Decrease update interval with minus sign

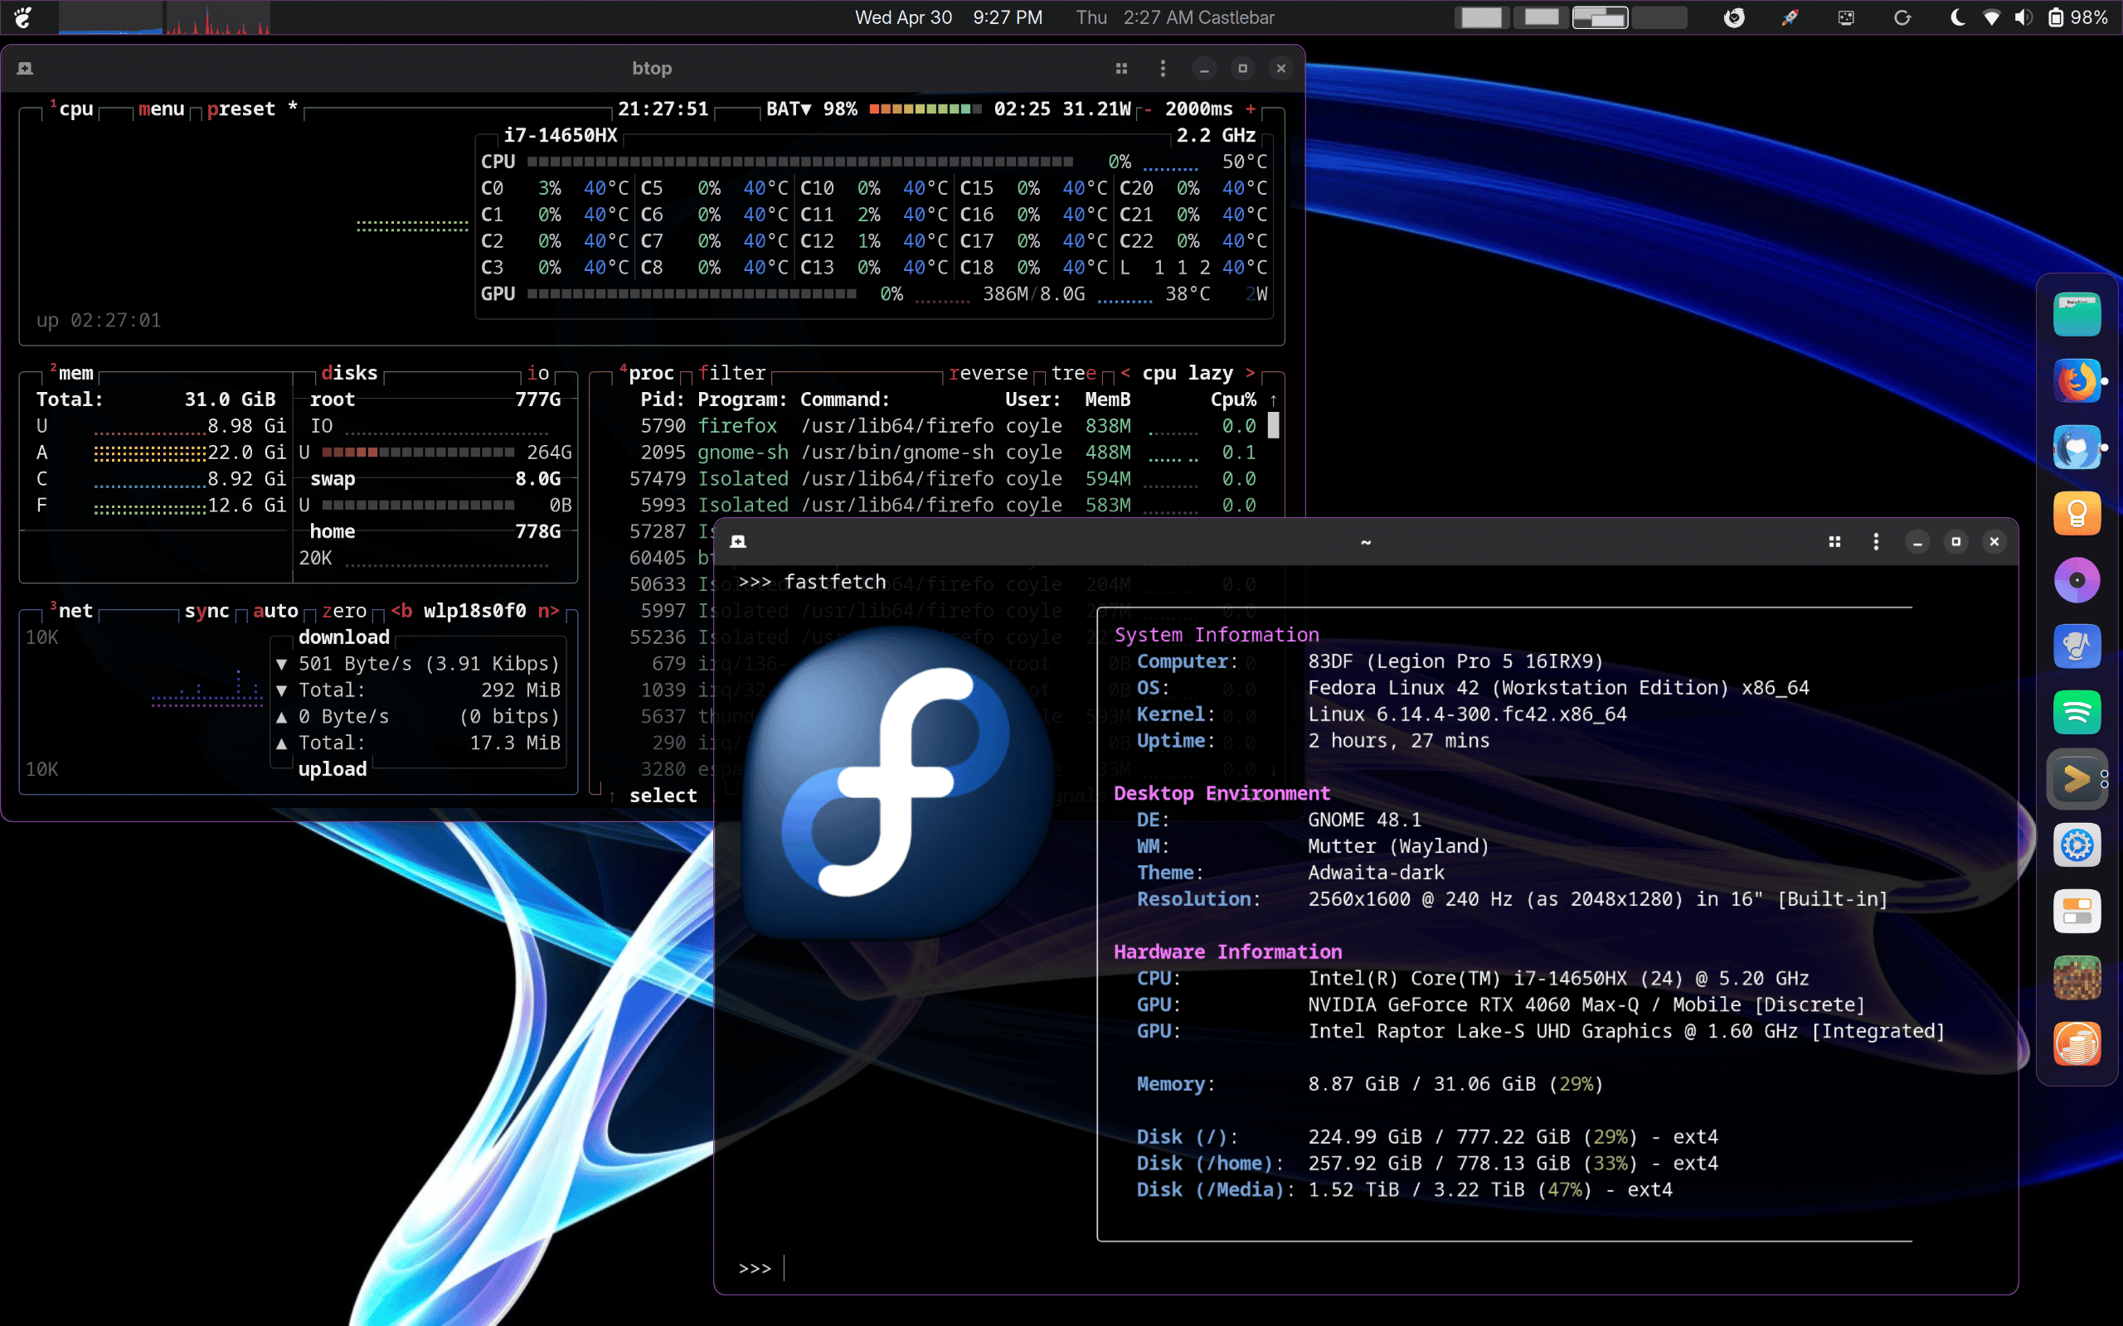(1148, 109)
